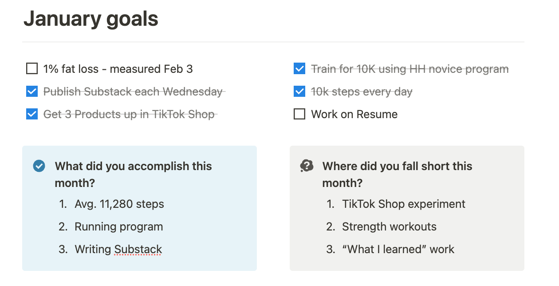Screen dimensions: 559x286
Task: Click the horizontal divider below the title
Action: point(273,42)
